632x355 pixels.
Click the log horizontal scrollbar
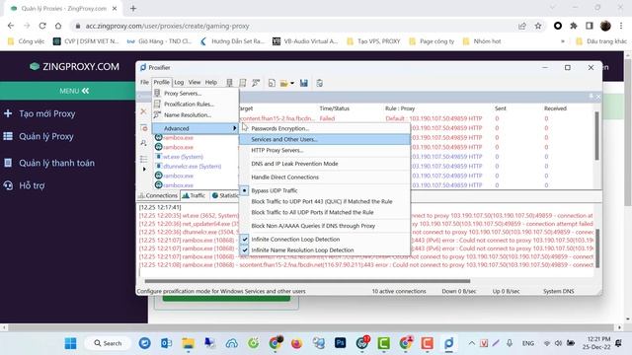pos(307,281)
